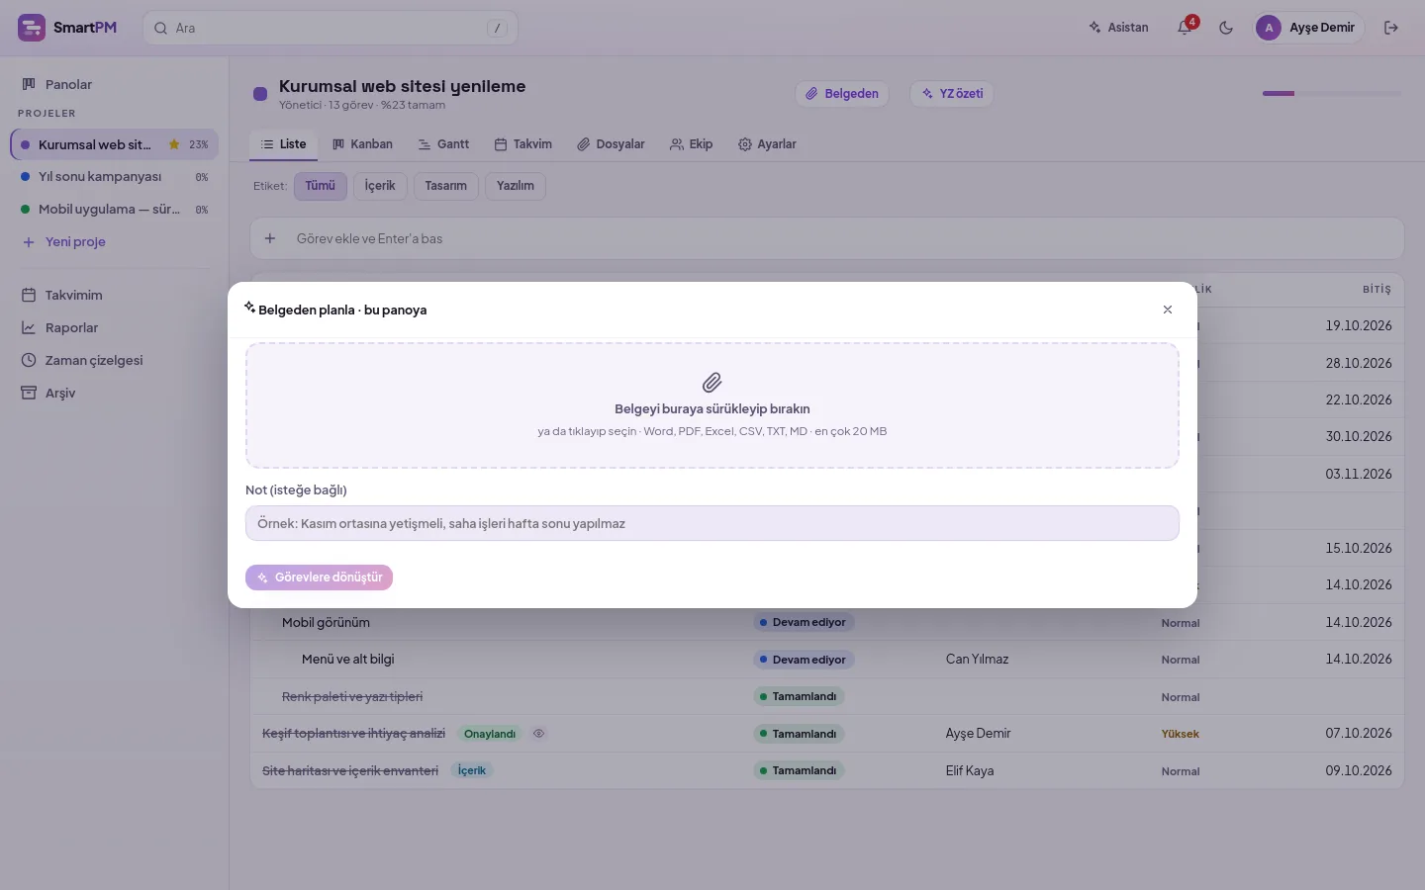
Task: Open Takvimim in the sidebar
Action: [114, 295]
